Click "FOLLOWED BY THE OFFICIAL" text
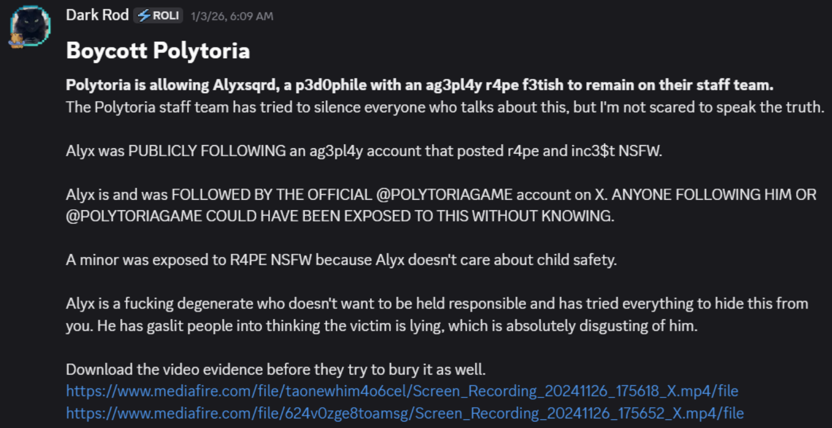 (271, 194)
